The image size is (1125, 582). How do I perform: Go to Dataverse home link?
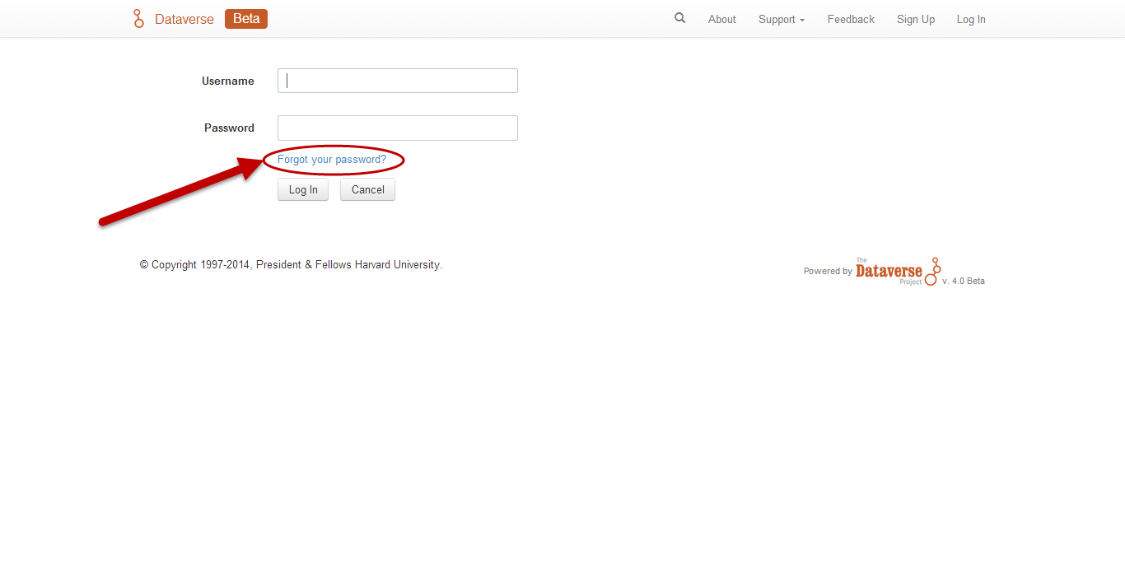tap(184, 19)
